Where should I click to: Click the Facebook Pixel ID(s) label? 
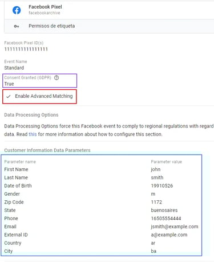coord(24,43)
